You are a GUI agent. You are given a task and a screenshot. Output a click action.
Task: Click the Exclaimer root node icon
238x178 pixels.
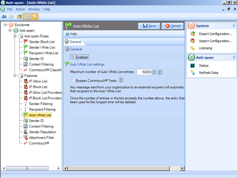click(x=11, y=25)
